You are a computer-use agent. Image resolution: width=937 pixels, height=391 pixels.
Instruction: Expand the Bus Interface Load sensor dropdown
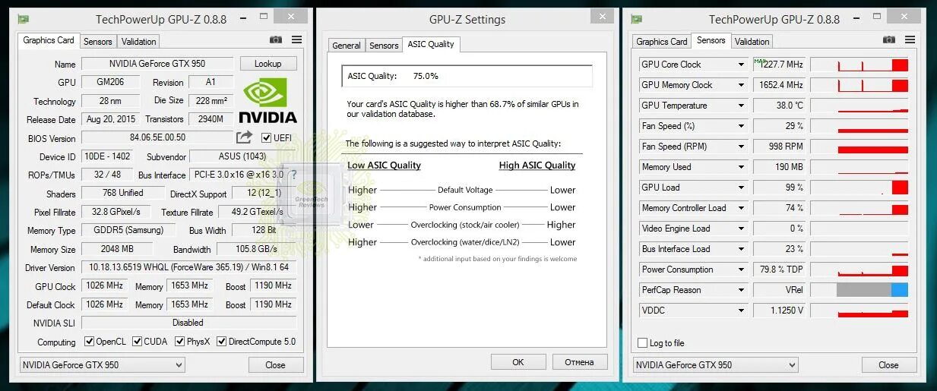(x=741, y=249)
